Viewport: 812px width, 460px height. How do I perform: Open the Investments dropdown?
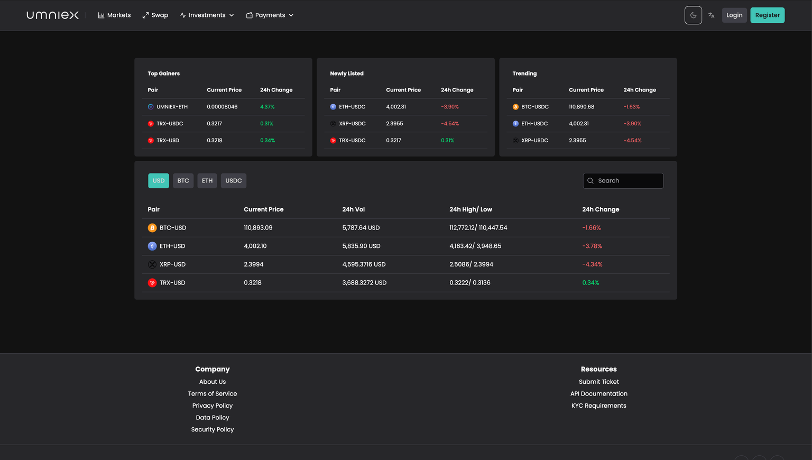[x=207, y=15]
